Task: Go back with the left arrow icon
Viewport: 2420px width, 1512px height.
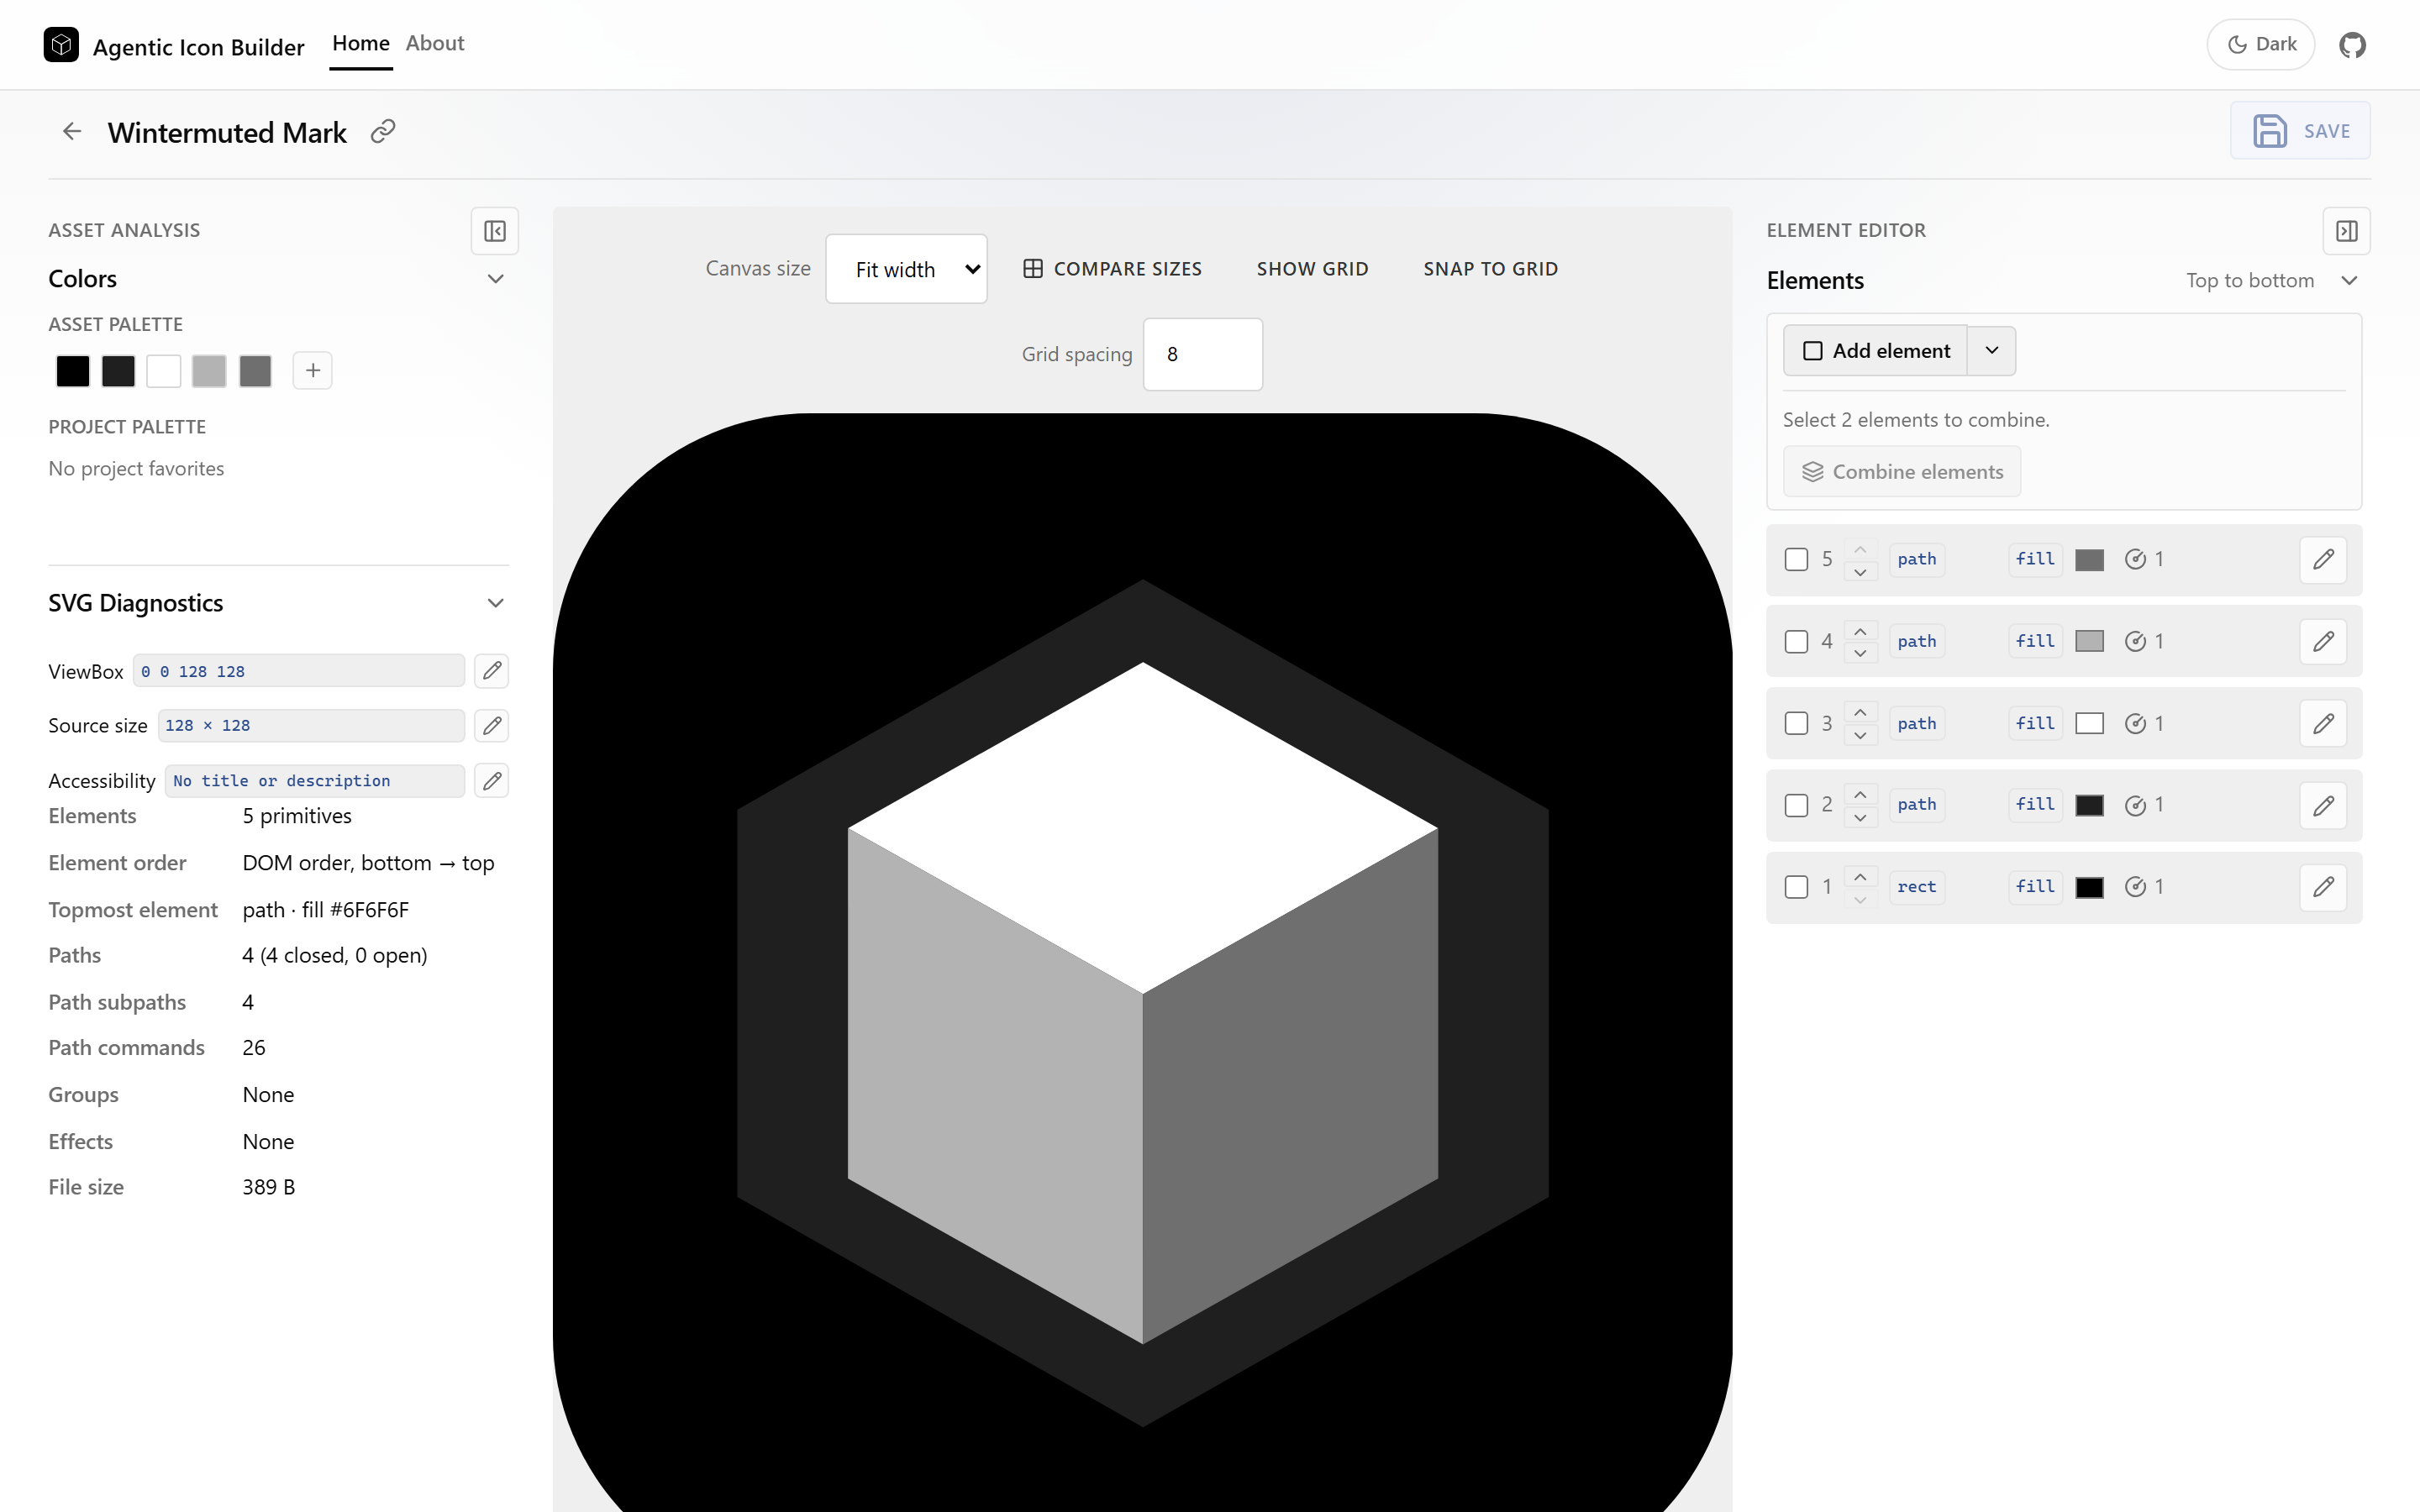Action: [x=72, y=131]
